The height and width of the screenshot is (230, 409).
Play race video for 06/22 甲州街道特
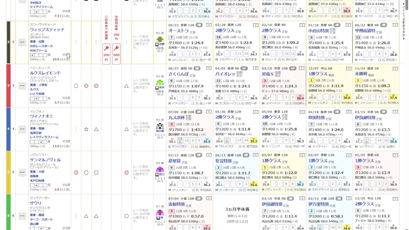pos(395,25)
